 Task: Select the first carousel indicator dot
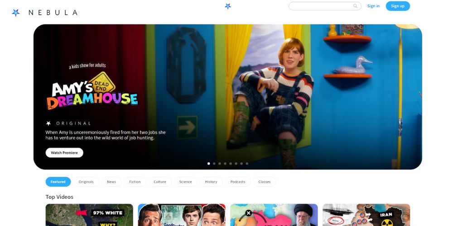coord(209,164)
